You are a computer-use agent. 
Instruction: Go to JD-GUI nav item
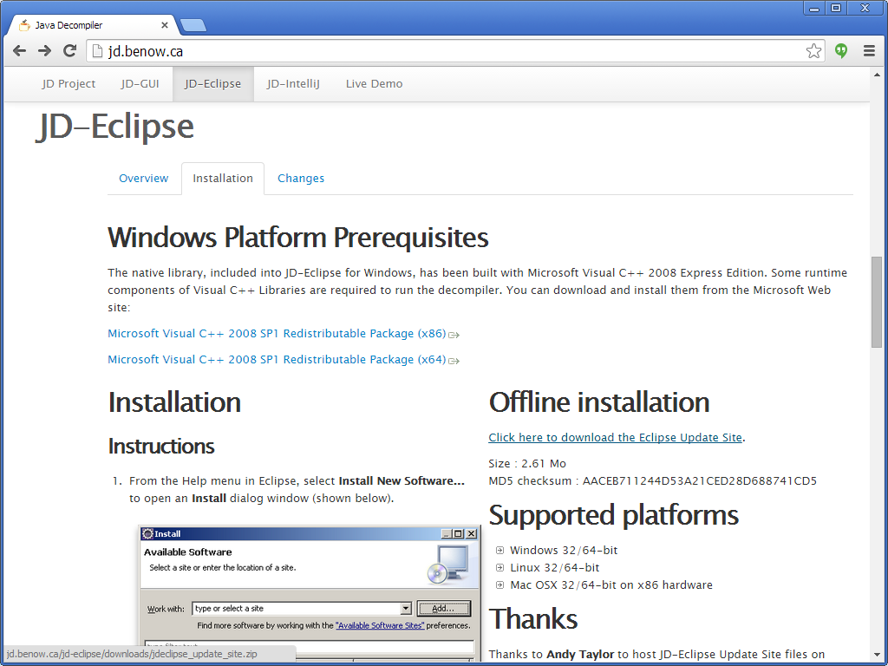click(x=140, y=84)
